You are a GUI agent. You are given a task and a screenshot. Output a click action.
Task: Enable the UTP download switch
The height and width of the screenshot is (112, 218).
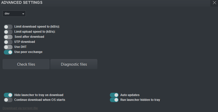tap(8, 42)
